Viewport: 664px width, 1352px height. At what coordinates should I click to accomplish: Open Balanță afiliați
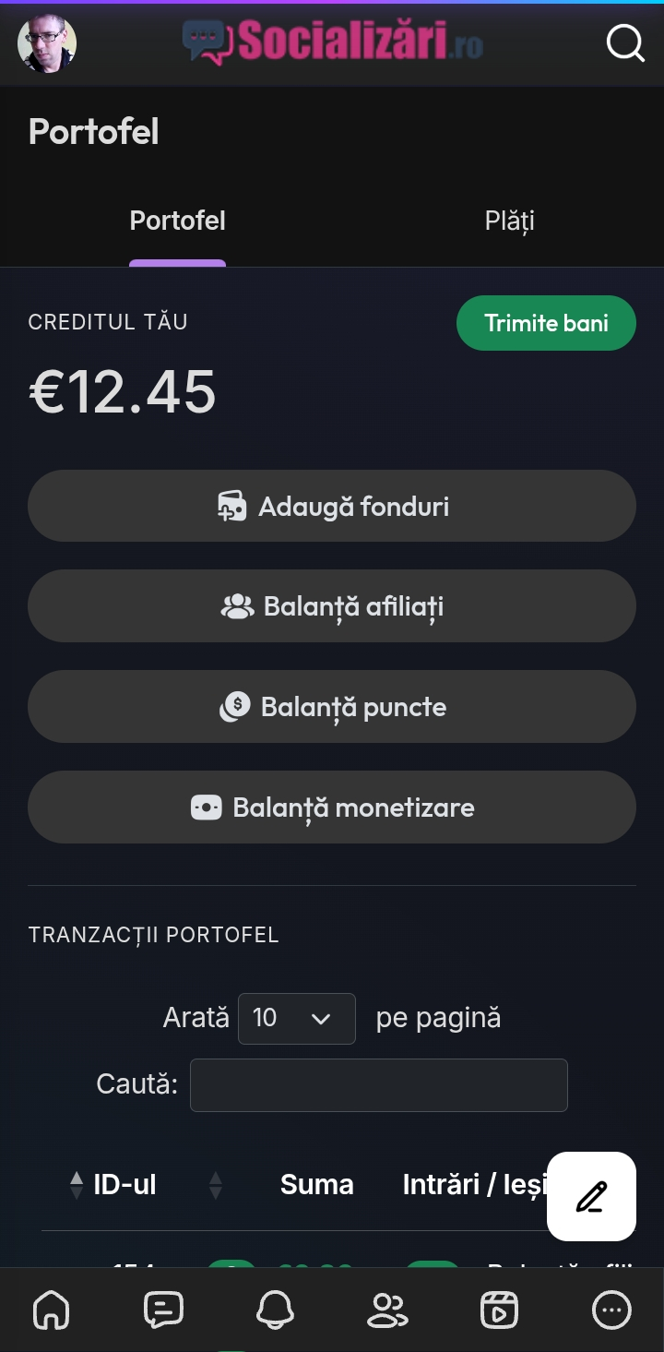tap(332, 605)
